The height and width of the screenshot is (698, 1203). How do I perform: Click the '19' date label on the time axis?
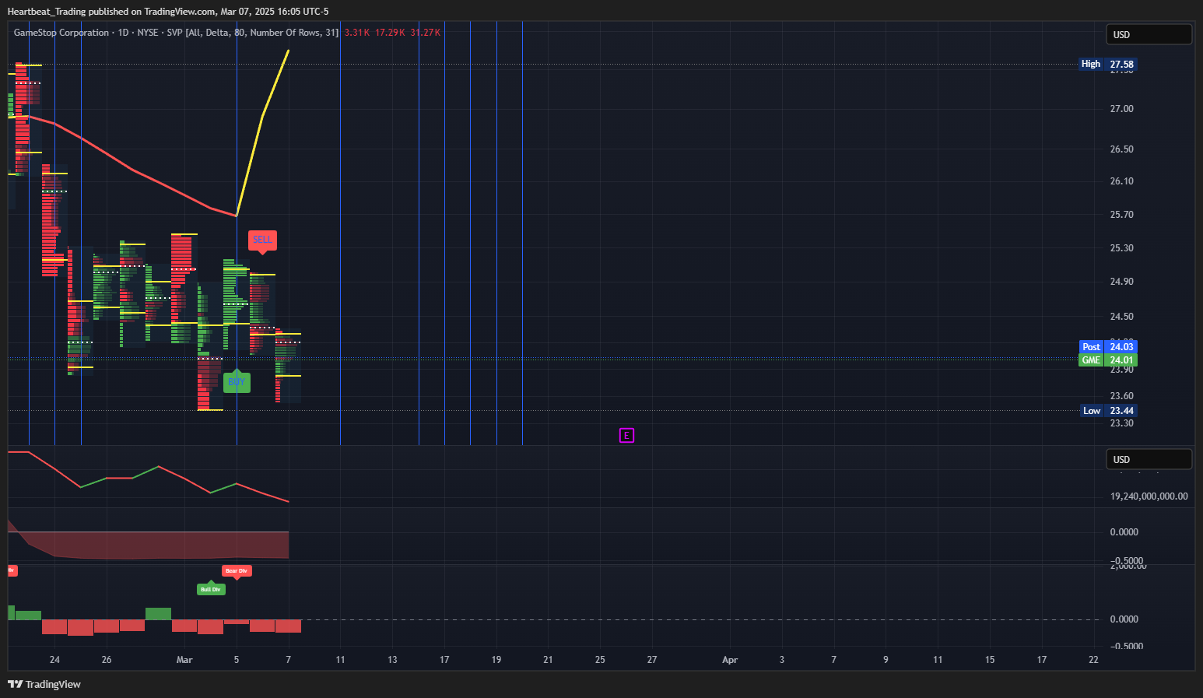click(496, 660)
